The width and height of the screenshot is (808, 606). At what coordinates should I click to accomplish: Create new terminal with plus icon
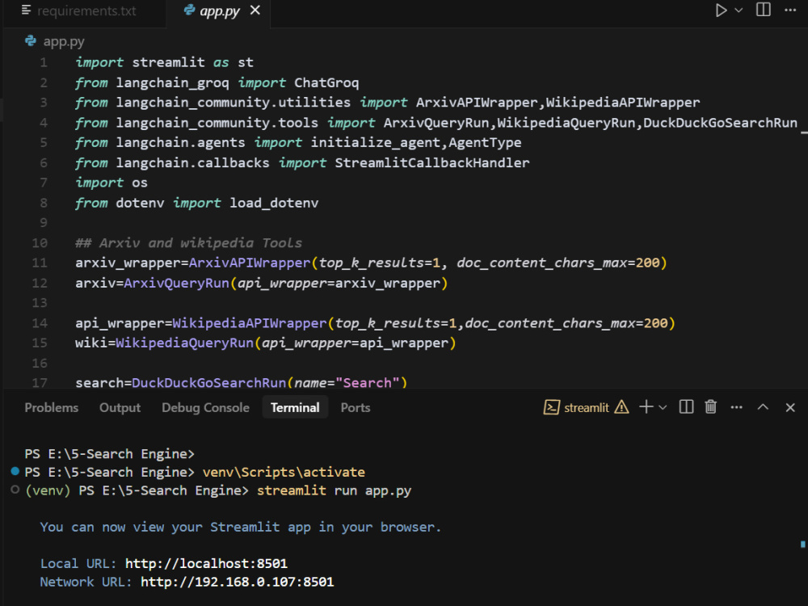click(646, 407)
